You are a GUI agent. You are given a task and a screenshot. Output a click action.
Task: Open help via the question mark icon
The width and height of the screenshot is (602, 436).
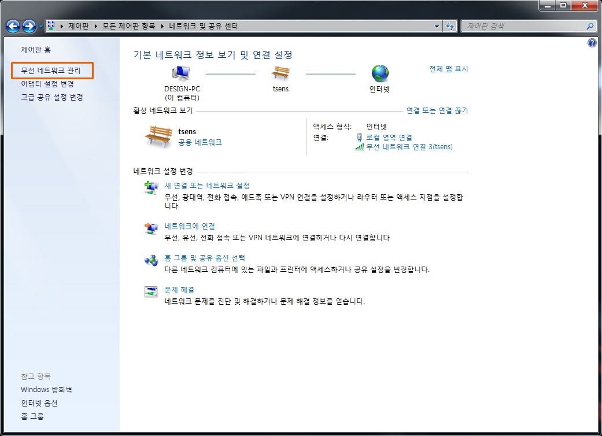click(x=592, y=42)
